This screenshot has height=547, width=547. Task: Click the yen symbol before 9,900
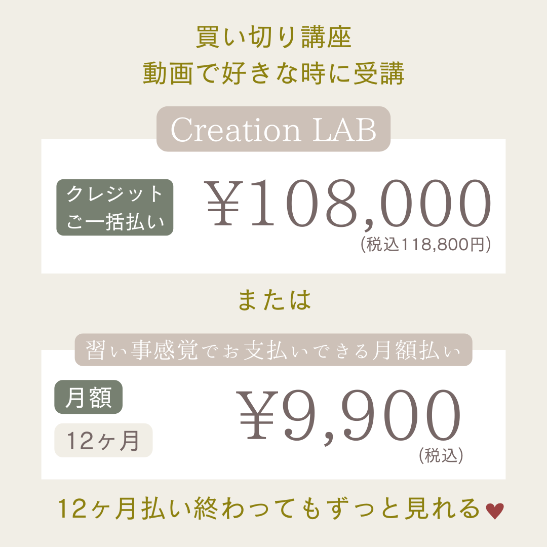tap(257, 415)
